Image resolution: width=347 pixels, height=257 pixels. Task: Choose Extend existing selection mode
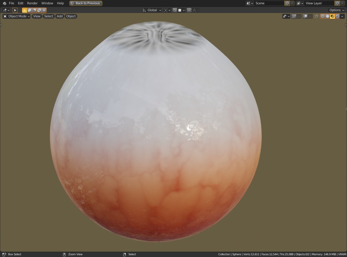point(29,10)
